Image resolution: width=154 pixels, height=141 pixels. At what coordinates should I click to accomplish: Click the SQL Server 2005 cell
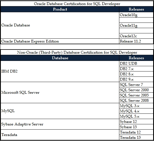pos(136,95)
